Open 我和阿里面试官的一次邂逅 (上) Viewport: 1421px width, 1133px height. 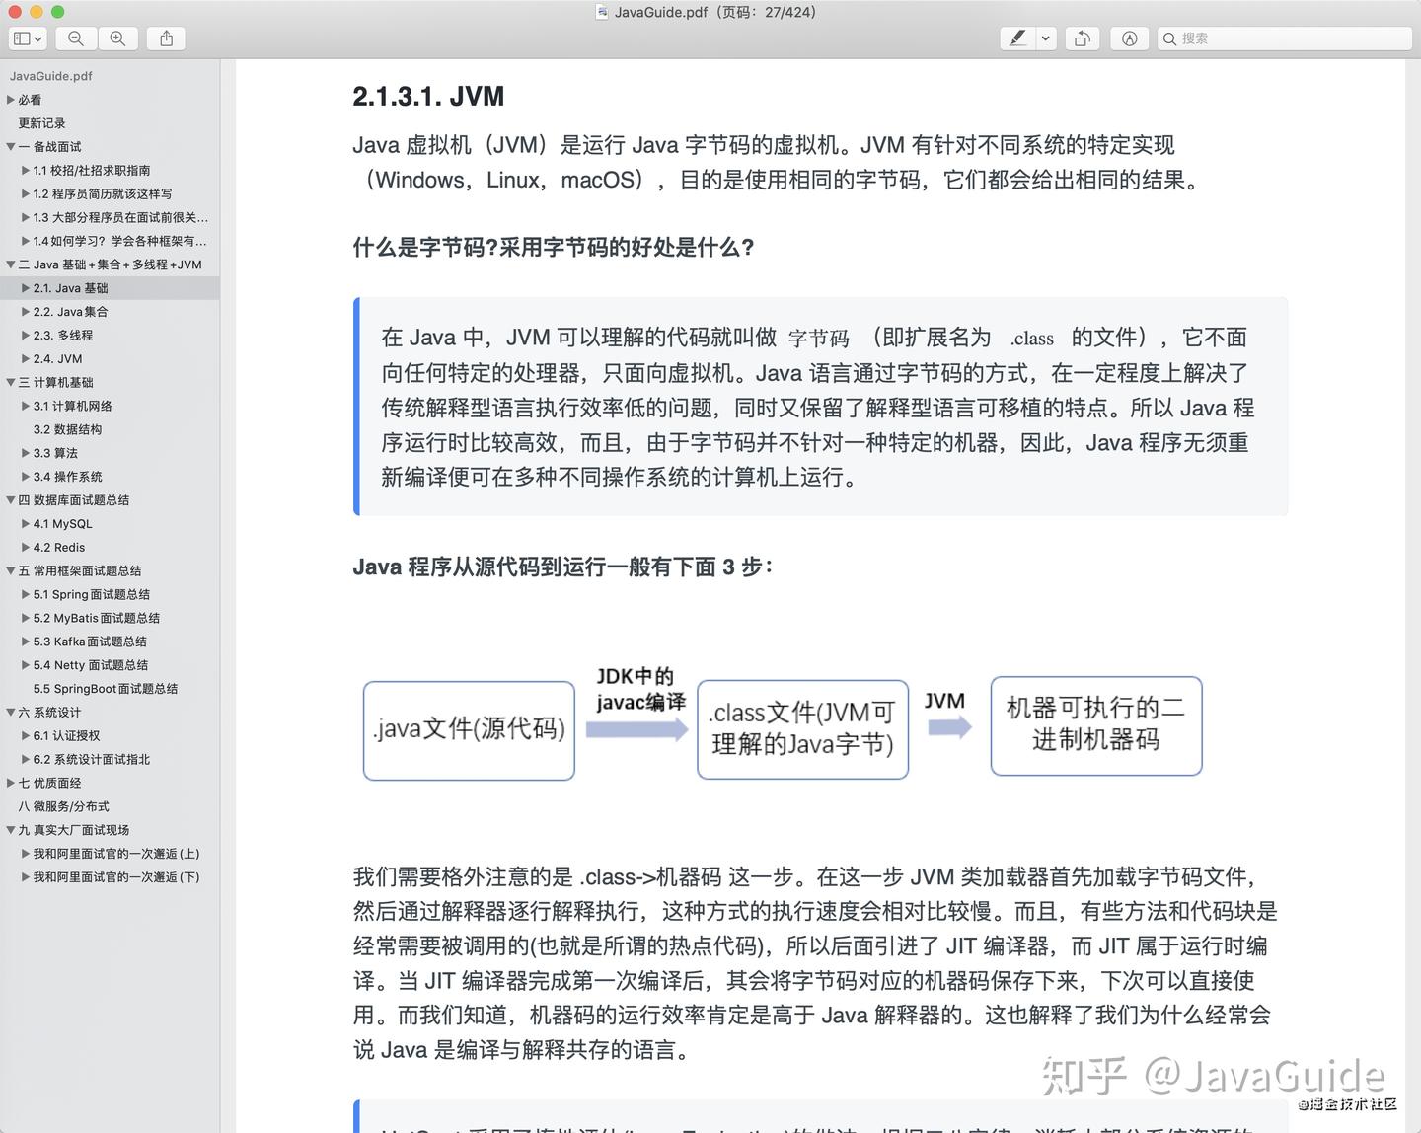point(116,854)
